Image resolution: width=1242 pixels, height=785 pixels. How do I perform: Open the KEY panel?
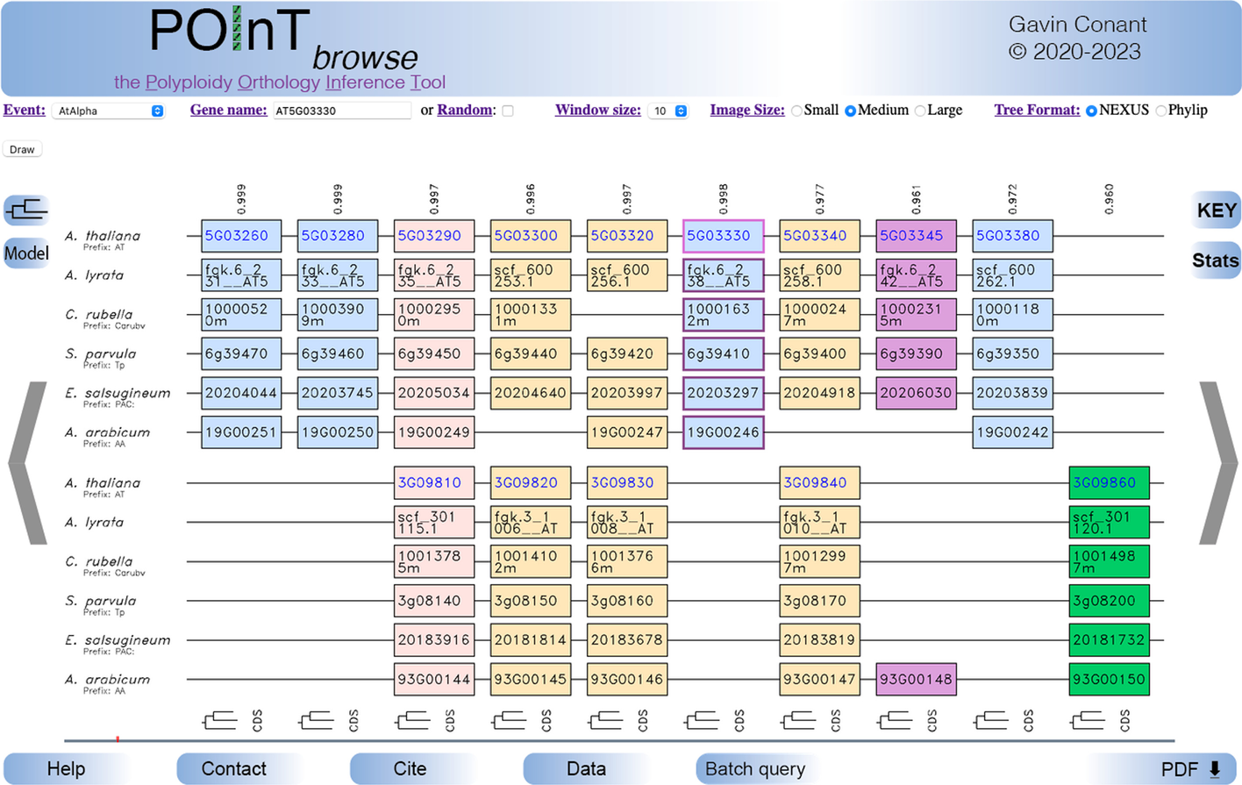1217,211
